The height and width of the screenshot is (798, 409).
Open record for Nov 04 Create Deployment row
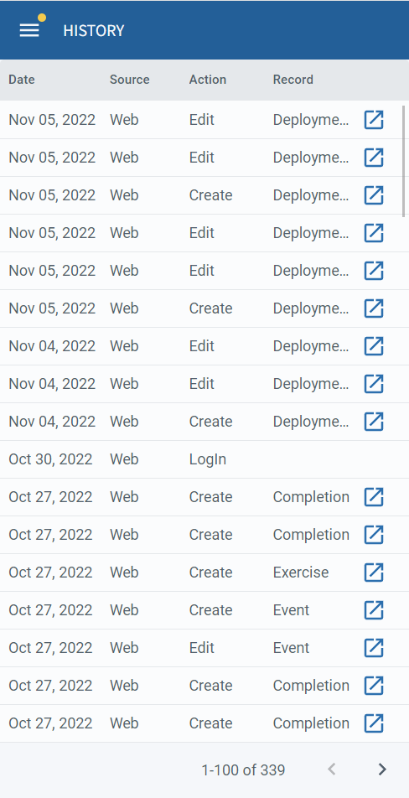click(x=374, y=422)
